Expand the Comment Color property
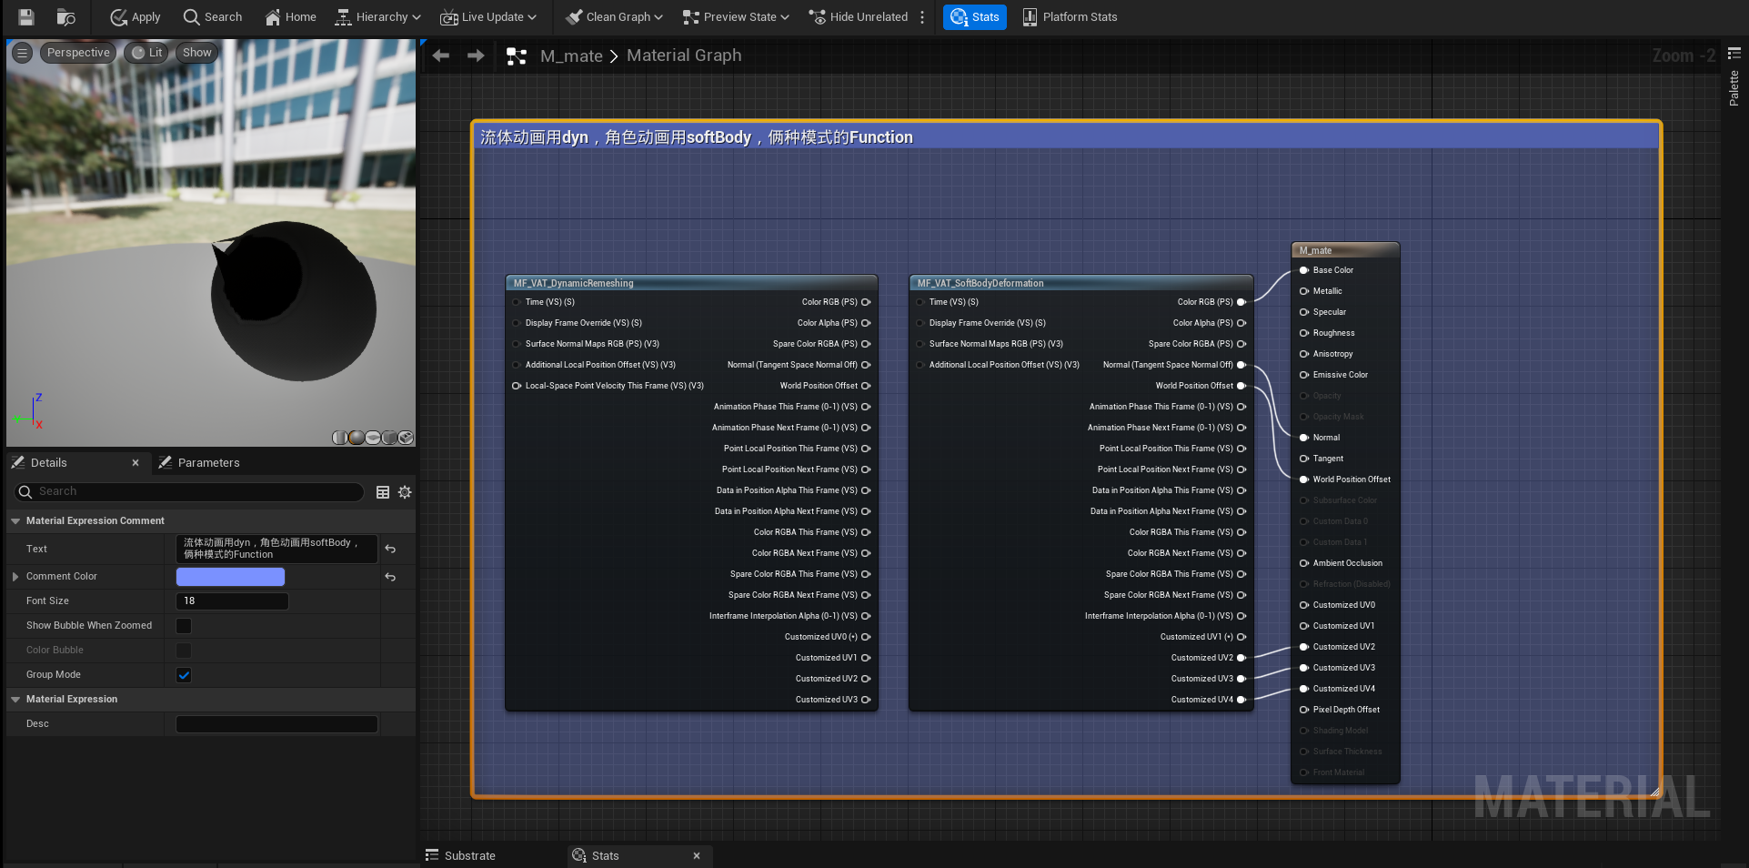The image size is (1749, 868). point(15,577)
